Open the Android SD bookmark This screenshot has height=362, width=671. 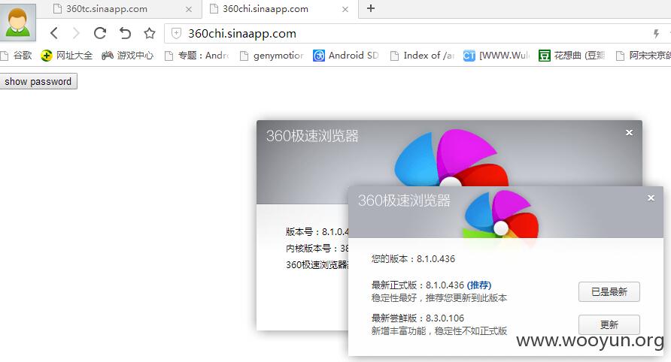(346, 56)
